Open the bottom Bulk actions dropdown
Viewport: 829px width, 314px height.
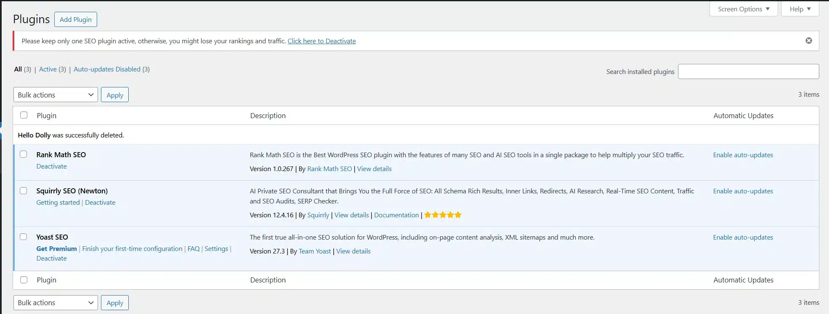click(56, 302)
